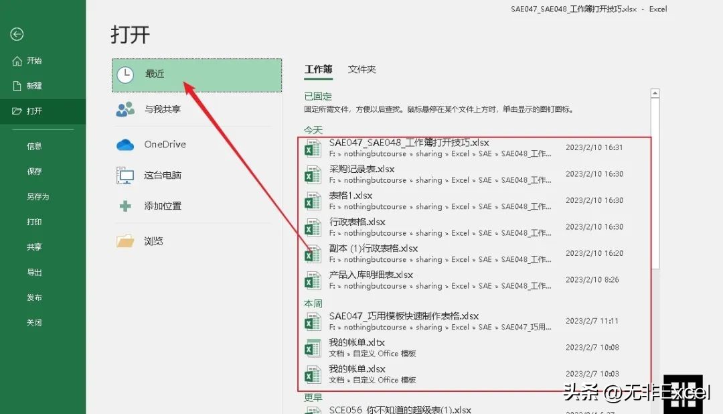Image resolution: width=723 pixels, height=414 pixels.
Task: Click path text under 我的帐单.xltx
Action: [373, 354]
